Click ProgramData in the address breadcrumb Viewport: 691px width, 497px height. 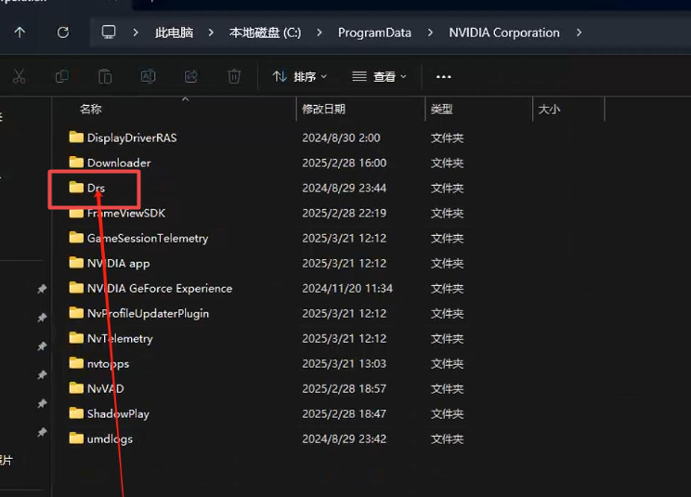click(374, 33)
